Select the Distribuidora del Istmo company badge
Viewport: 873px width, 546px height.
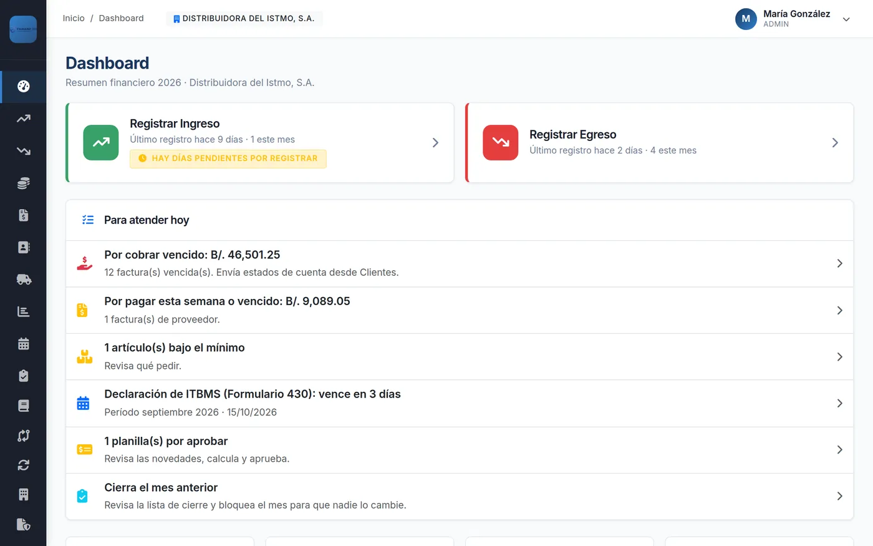pos(244,19)
